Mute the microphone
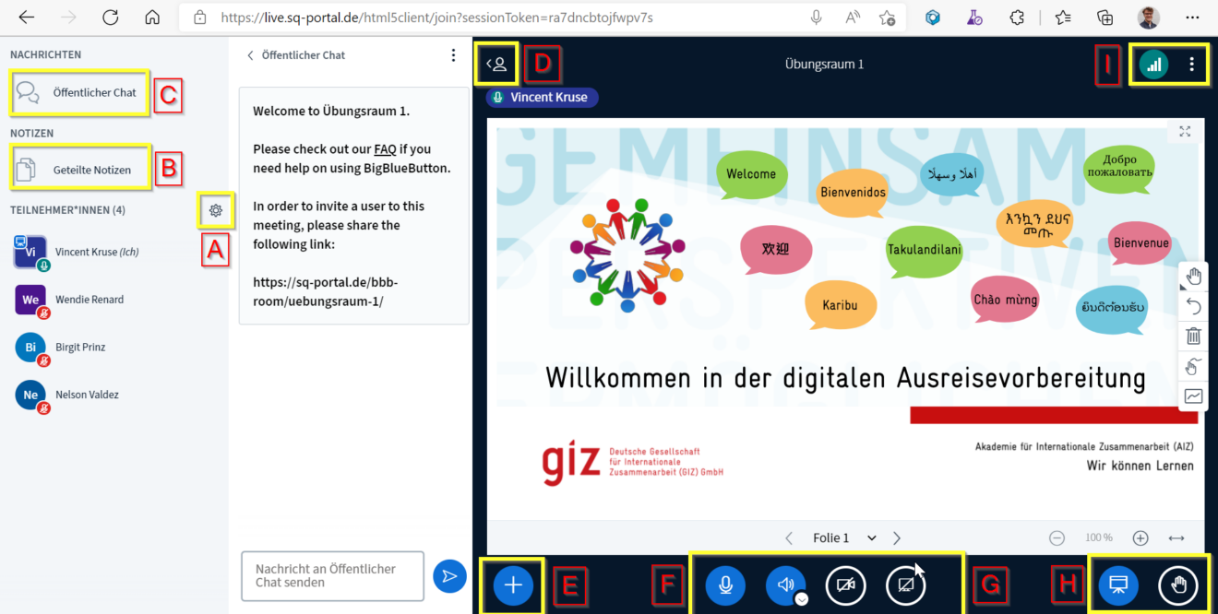This screenshot has width=1218, height=614. pyautogui.click(x=726, y=584)
